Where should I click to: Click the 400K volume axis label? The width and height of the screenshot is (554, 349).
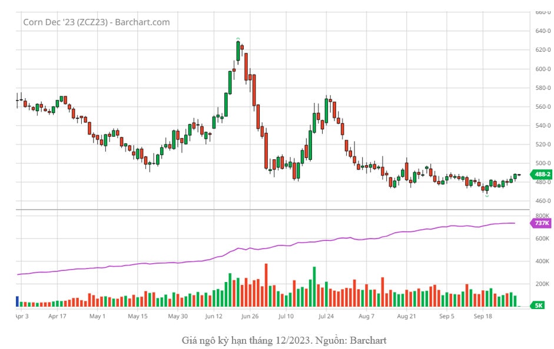pyautogui.click(x=543, y=261)
